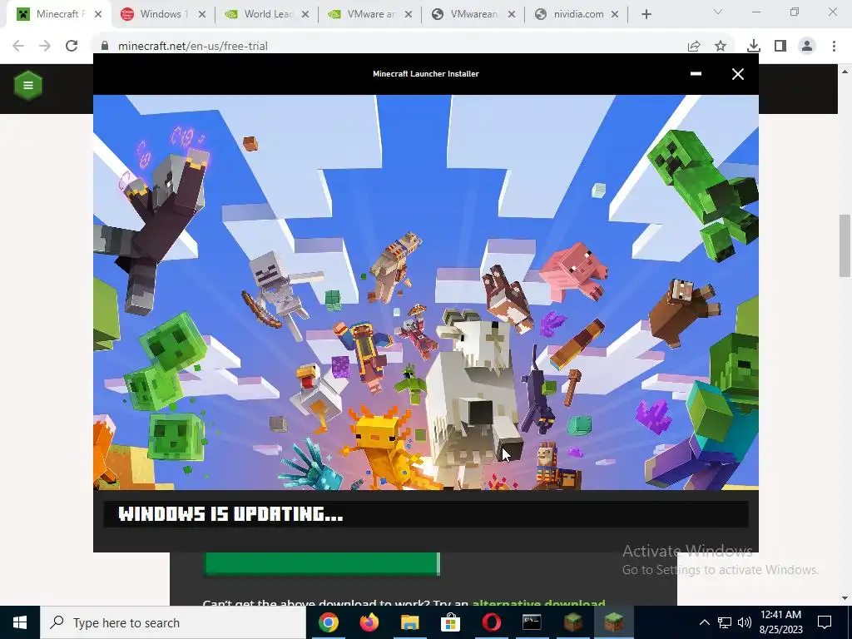Screen dimensions: 852x639
Task: Open the alternative download link
Action: pyautogui.click(x=538, y=602)
